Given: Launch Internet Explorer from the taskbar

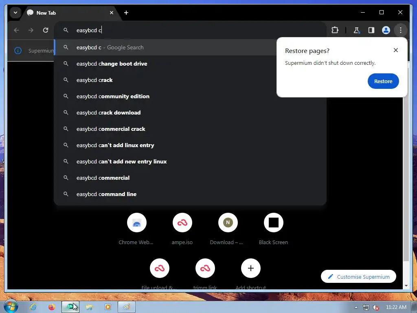Looking at the screenshot, I should [x=33, y=307].
